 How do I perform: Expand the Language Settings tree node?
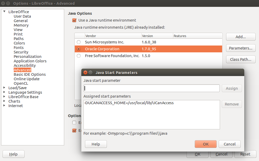4,92
